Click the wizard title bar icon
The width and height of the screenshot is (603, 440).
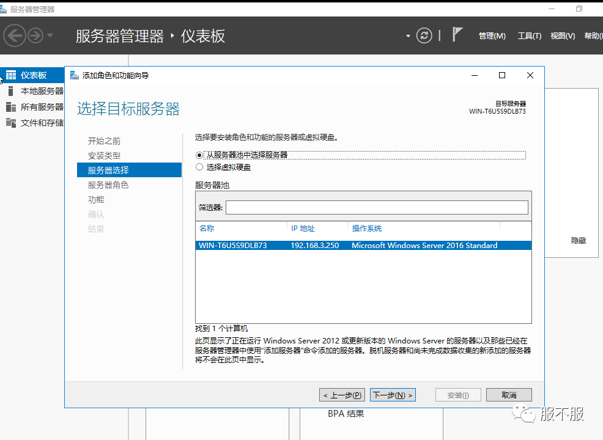pos(74,75)
